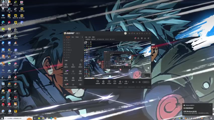The width and height of the screenshot is (214, 120).
Task: Open the speaker options arrow
Action: 128,82
